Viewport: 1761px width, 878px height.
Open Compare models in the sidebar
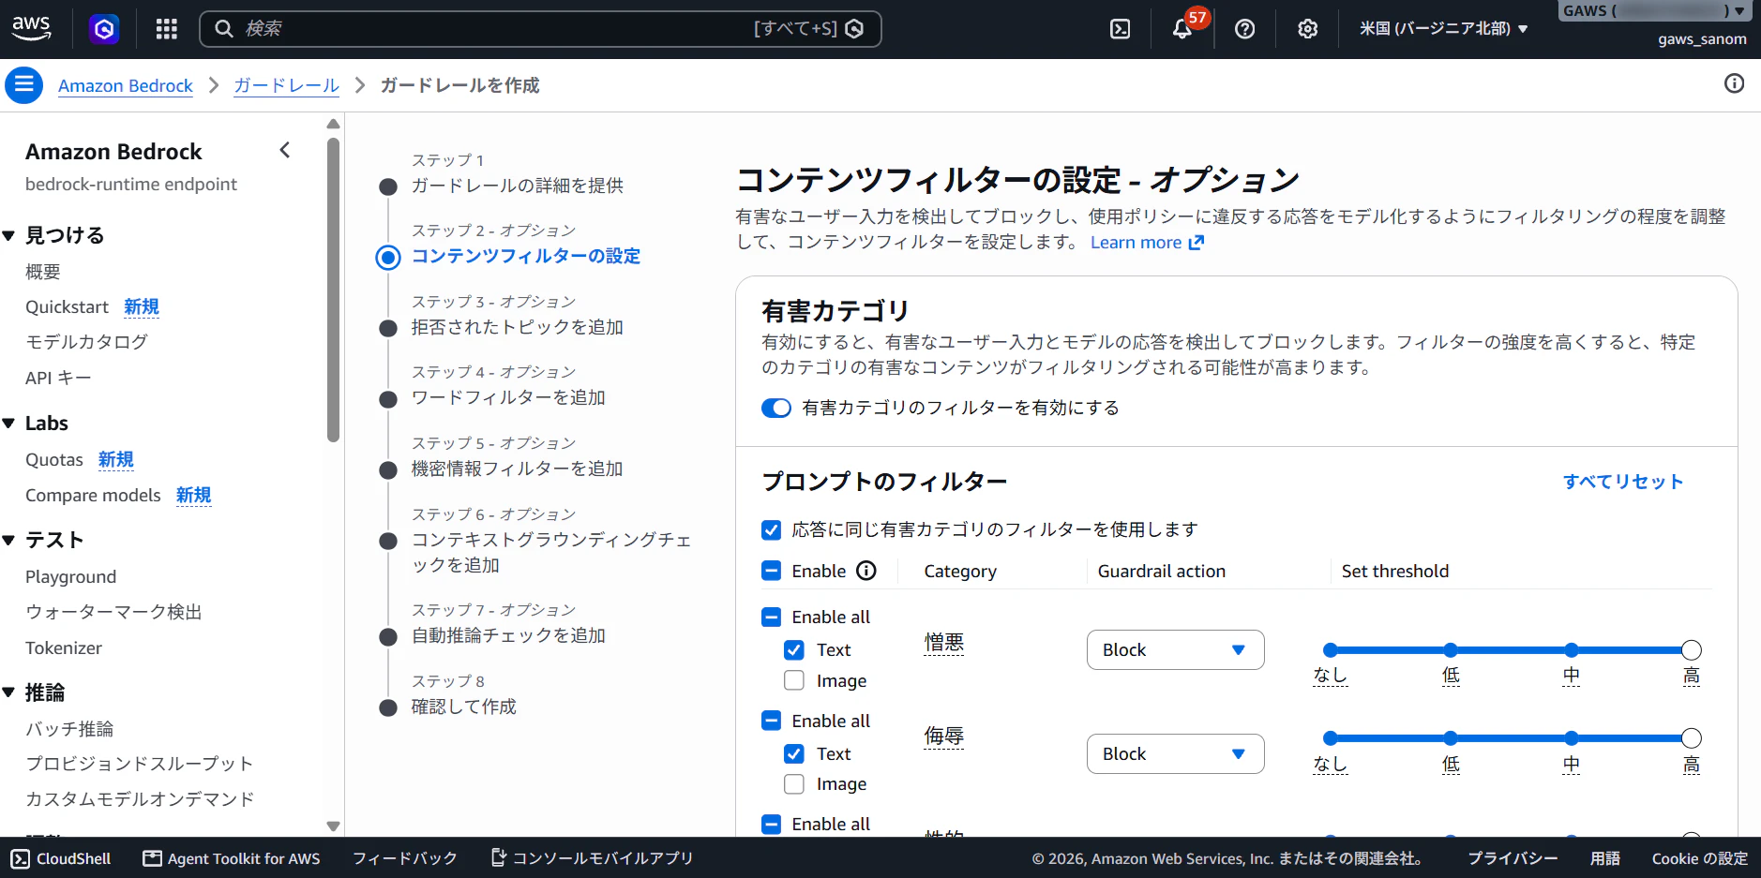93,495
